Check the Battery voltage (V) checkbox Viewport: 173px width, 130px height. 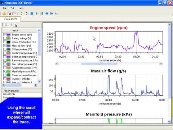click(5, 38)
